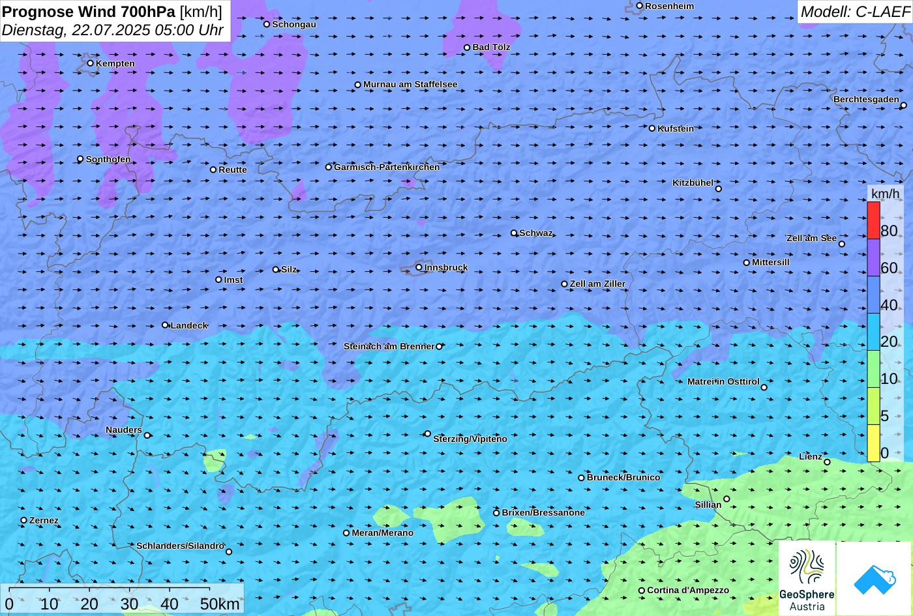
Task: Click the blue cloud logo icon
Action: coord(874,579)
